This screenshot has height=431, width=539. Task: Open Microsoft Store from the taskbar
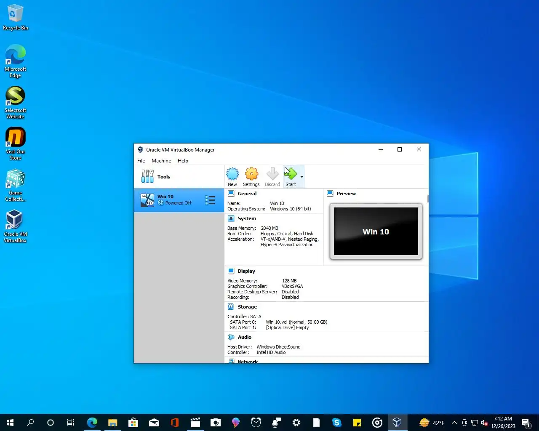click(x=133, y=423)
